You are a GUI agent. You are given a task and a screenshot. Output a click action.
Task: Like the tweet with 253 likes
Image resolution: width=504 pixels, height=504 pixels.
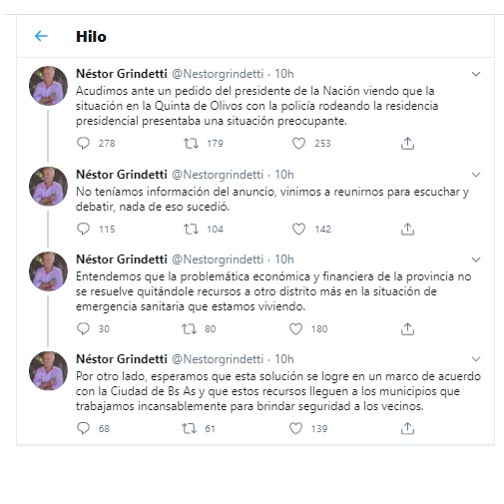(x=298, y=144)
